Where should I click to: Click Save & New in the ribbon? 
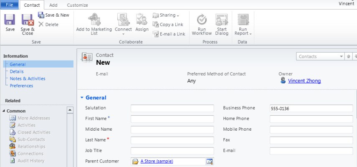tap(53, 15)
